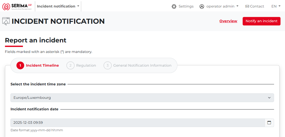Open the EN language selector
This screenshot has width=285, height=137.
click(x=276, y=6)
